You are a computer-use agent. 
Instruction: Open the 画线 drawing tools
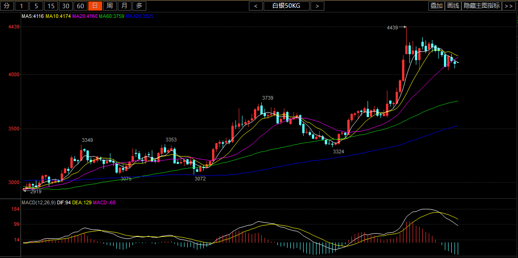(x=453, y=6)
